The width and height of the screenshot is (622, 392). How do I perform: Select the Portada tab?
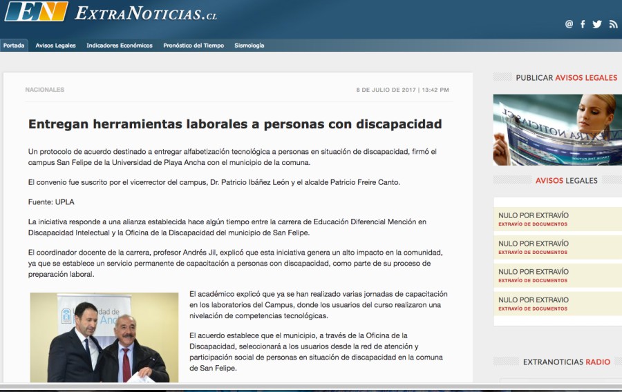(x=14, y=46)
